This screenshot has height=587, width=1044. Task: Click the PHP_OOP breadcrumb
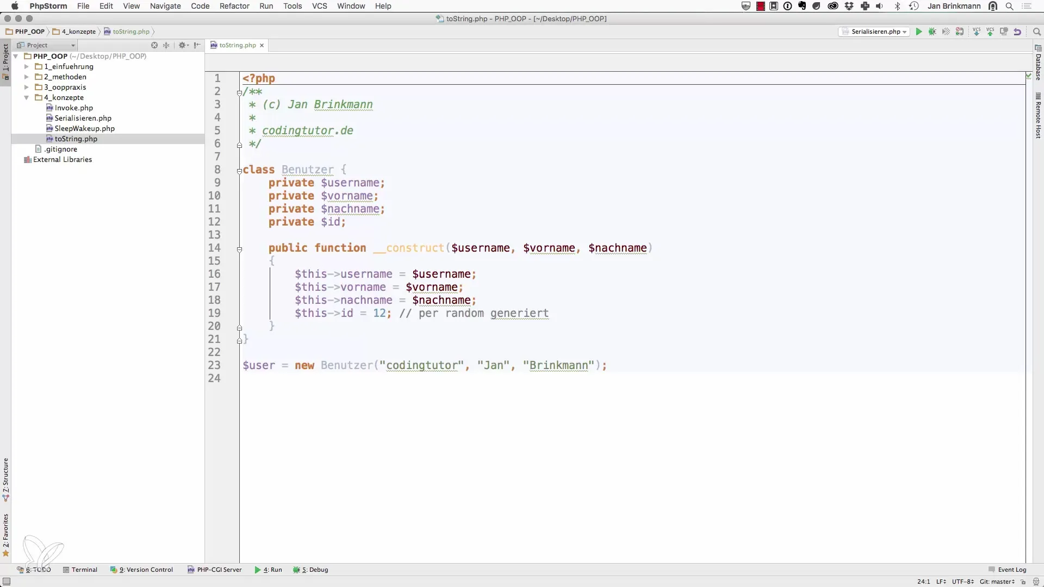(x=25, y=32)
